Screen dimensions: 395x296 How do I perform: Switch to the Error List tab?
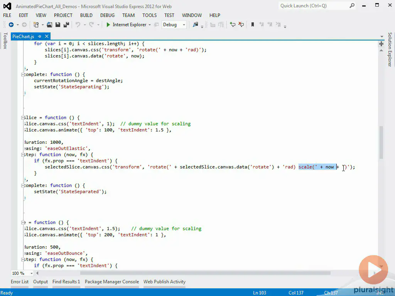20,282
